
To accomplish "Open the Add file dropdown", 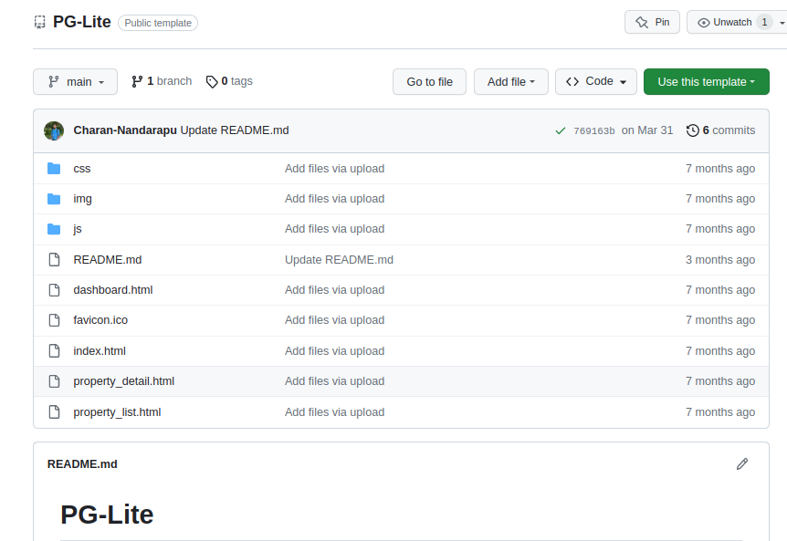I will point(509,82).
